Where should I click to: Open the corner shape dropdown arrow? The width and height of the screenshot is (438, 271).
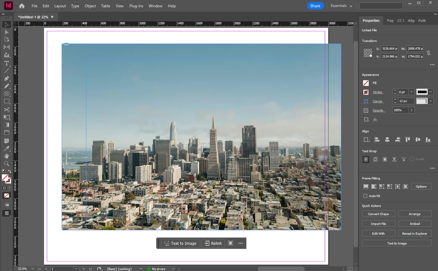point(430,101)
